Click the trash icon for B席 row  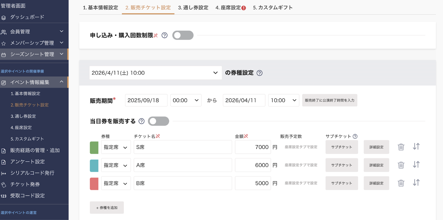coord(401,183)
